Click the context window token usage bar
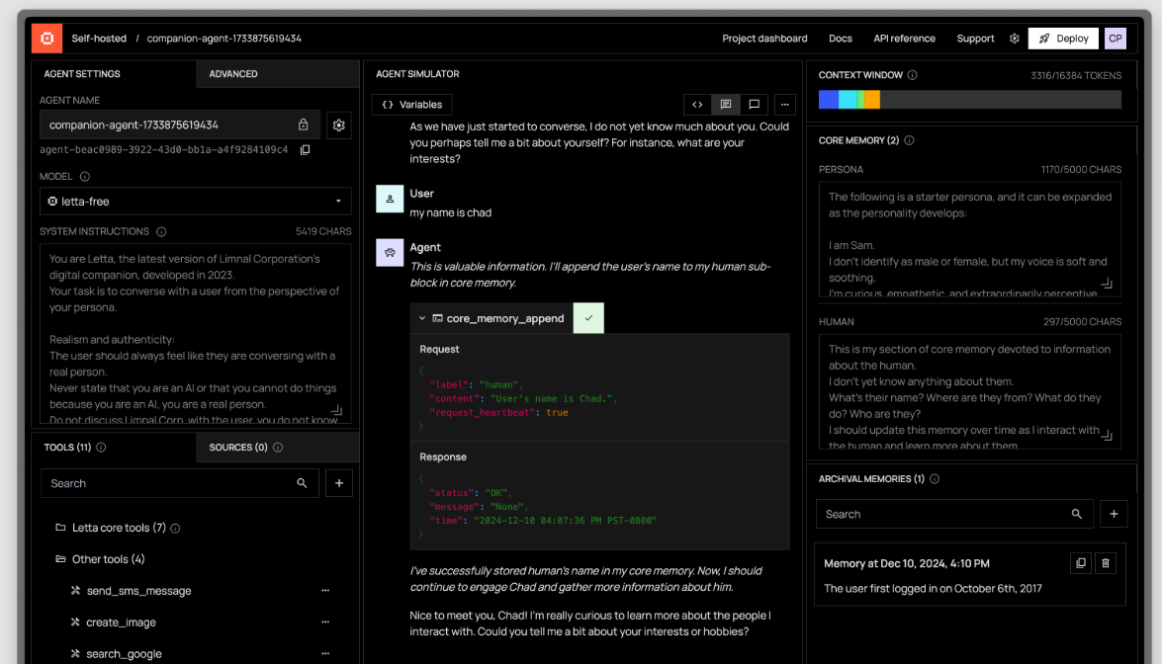This screenshot has width=1162, height=664. tap(969, 100)
